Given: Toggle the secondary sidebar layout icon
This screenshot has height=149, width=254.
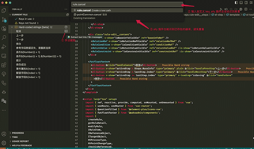Looking at the screenshot, I should point(246,3).
